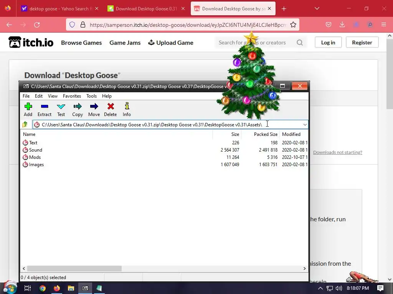This screenshot has width=393, height=294.
Task: Open Task View on the taskbar
Action: coord(28,288)
